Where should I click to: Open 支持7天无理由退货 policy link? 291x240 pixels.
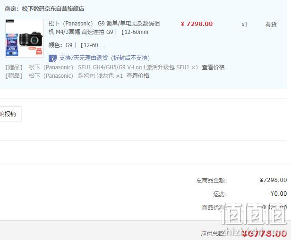pyautogui.click(x=104, y=58)
